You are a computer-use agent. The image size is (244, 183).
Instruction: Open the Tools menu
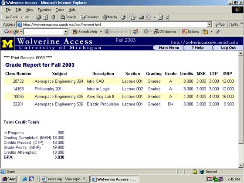(x=60, y=10)
